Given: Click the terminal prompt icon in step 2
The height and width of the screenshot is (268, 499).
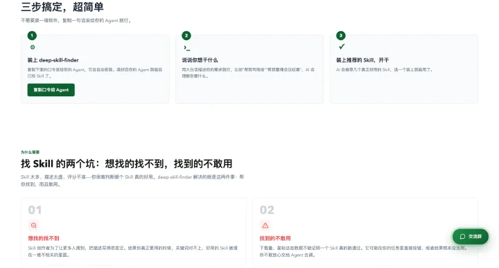Looking at the screenshot, I should [187, 48].
